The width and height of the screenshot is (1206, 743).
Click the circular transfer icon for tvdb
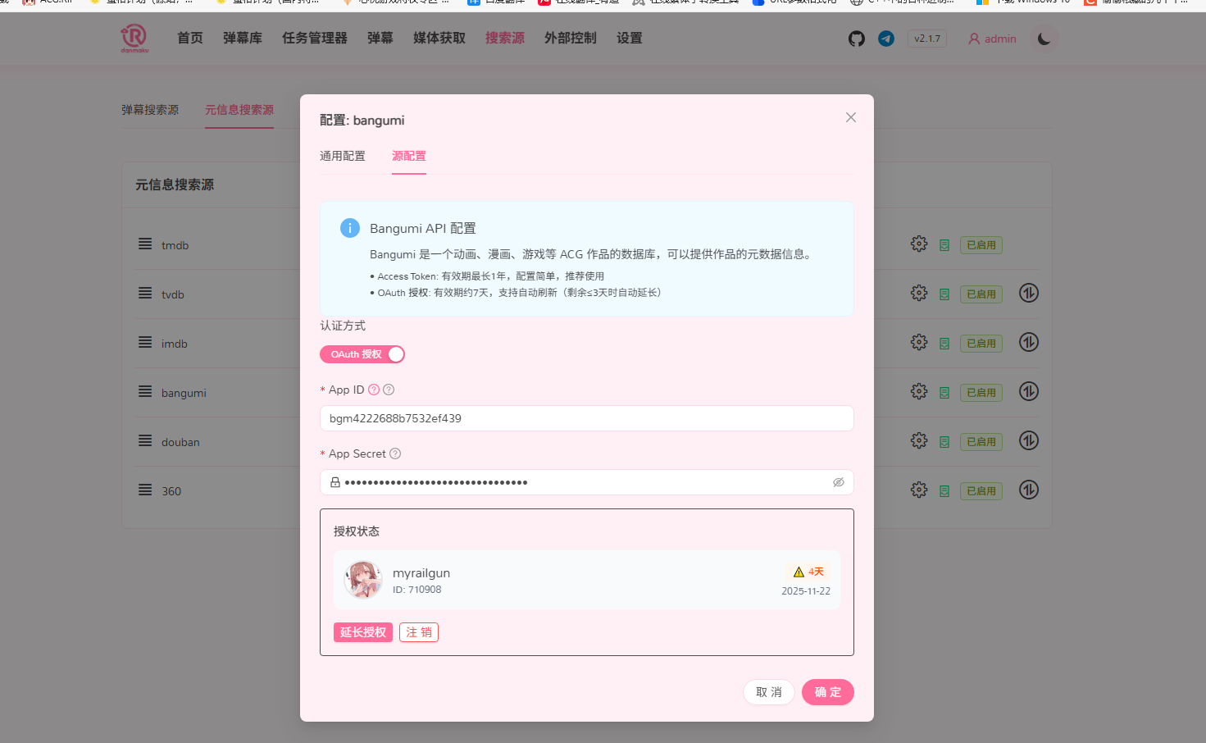pyautogui.click(x=1028, y=293)
